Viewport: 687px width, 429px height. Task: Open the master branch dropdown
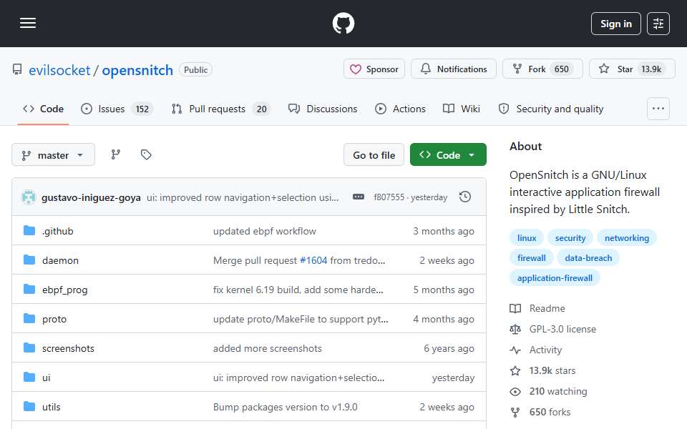click(53, 155)
